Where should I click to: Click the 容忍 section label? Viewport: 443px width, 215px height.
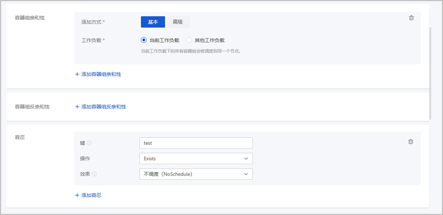click(x=20, y=137)
